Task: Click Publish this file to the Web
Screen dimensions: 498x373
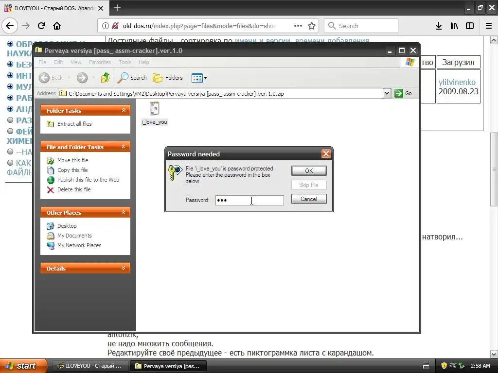Action: pos(83,180)
